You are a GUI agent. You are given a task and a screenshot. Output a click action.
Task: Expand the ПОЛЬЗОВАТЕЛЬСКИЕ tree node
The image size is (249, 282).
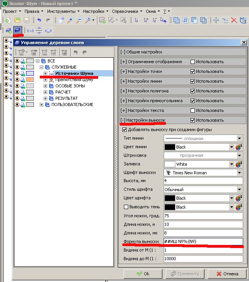42,105
